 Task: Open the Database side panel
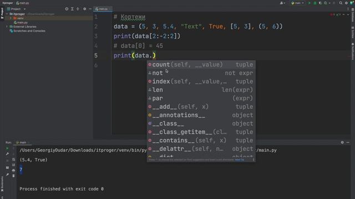click(x=353, y=15)
